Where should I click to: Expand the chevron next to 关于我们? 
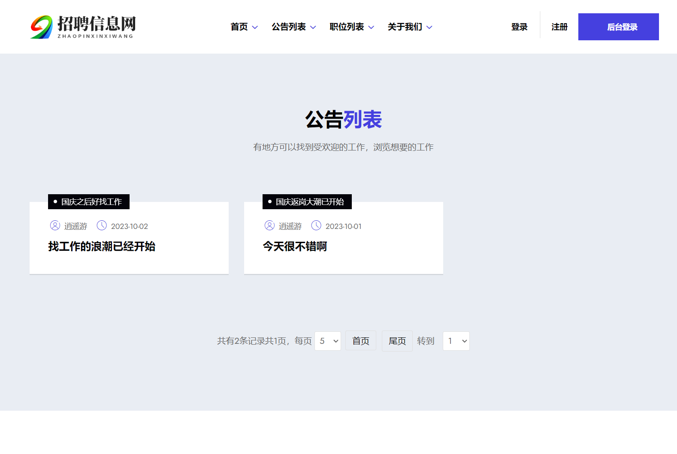coord(429,27)
